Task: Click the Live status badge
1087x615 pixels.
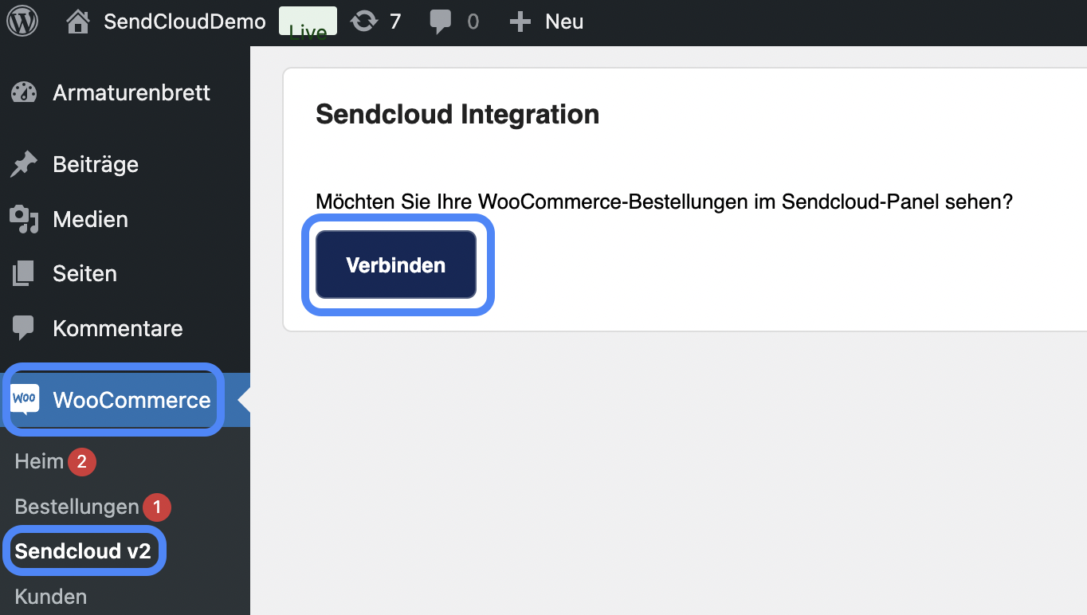Action: tap(308, 22)
